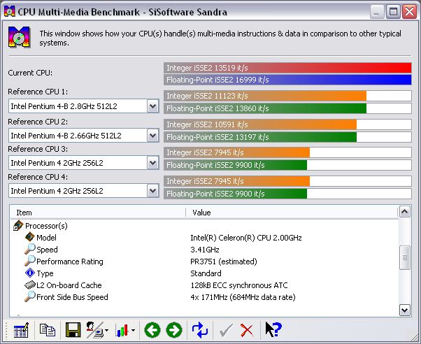This screenshot has width=421, height=344.
Task: Select the Performance Rating row label
Action: pyautogui.click(x=69, y=261)
